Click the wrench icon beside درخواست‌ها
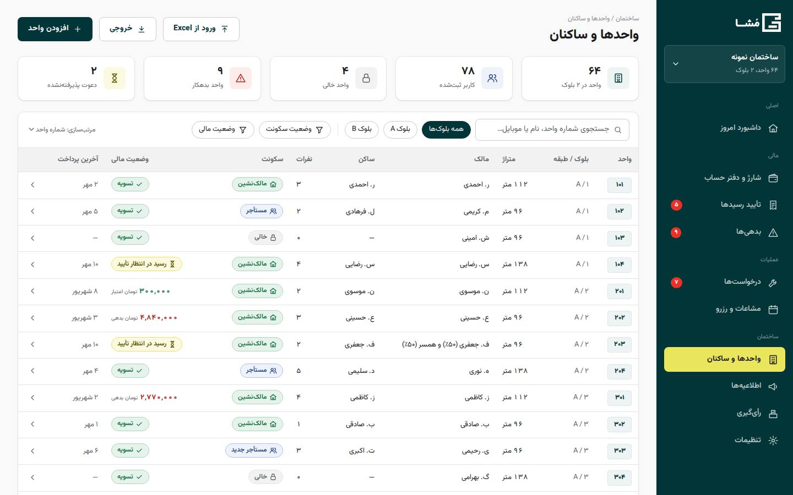 click(x=773, y=282)
